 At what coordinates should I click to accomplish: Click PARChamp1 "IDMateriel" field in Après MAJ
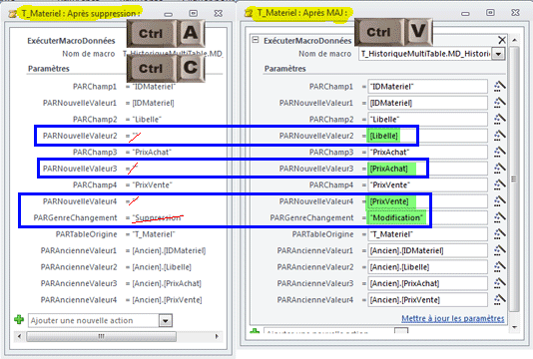click(427, 87)
